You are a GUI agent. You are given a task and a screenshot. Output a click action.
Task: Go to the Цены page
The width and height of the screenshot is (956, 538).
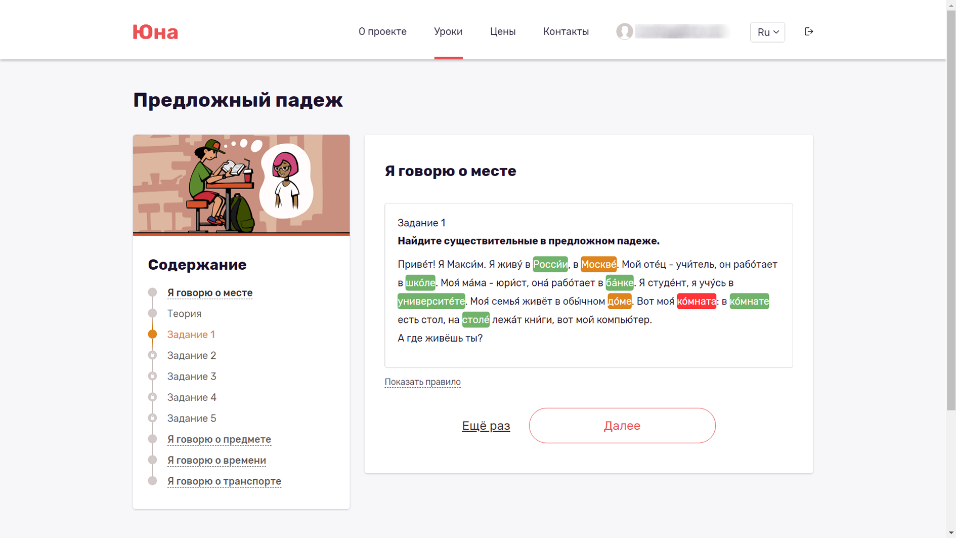coord(502,31)
